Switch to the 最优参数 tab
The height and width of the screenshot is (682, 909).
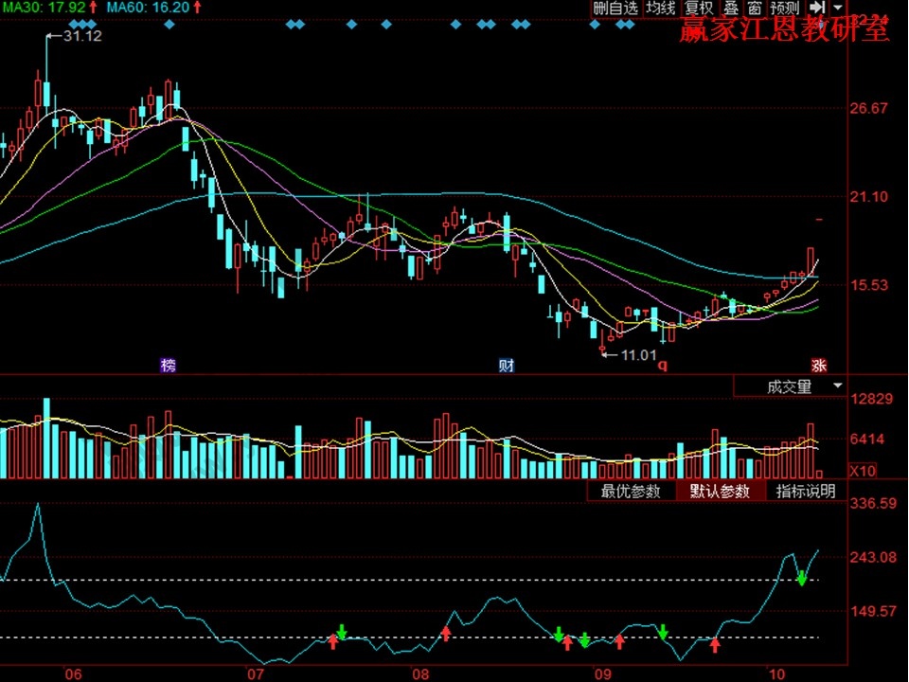631,491
